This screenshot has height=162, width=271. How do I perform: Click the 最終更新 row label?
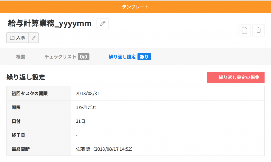20,149
